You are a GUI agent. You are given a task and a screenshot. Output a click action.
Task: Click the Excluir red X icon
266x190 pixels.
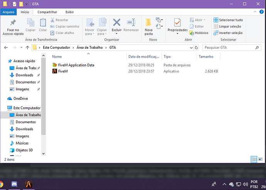pos(116,23)
